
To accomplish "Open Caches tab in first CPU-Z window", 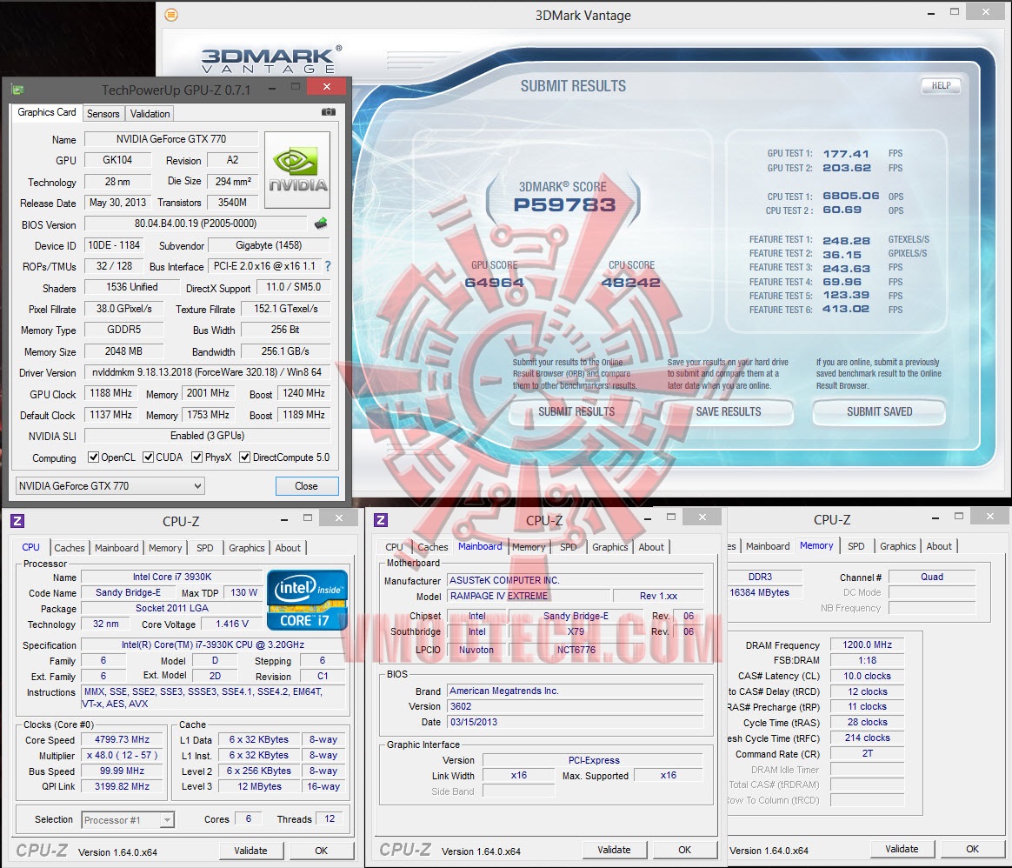I will [69, 548].
